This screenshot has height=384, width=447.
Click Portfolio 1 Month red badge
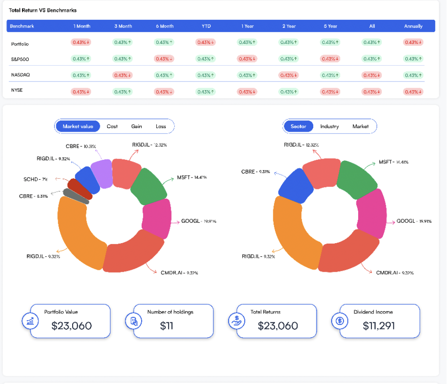pyautogui.click(x=81, y=42)
